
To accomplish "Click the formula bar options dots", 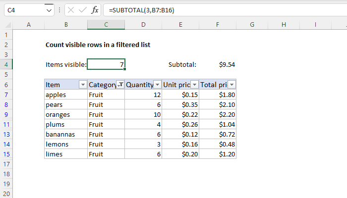I will point(59,9).
